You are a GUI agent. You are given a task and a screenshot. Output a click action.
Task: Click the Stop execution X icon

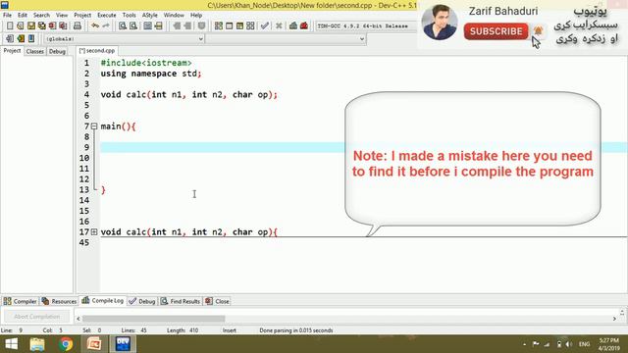coord(279,26)
